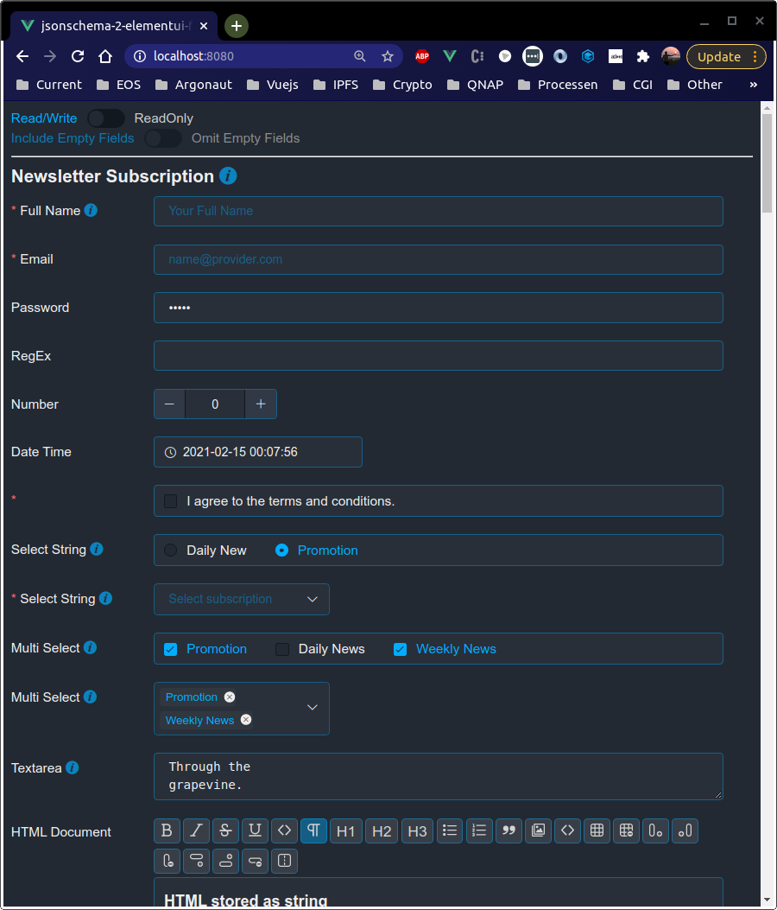Select the Daily New radio button

coord(170,550)
